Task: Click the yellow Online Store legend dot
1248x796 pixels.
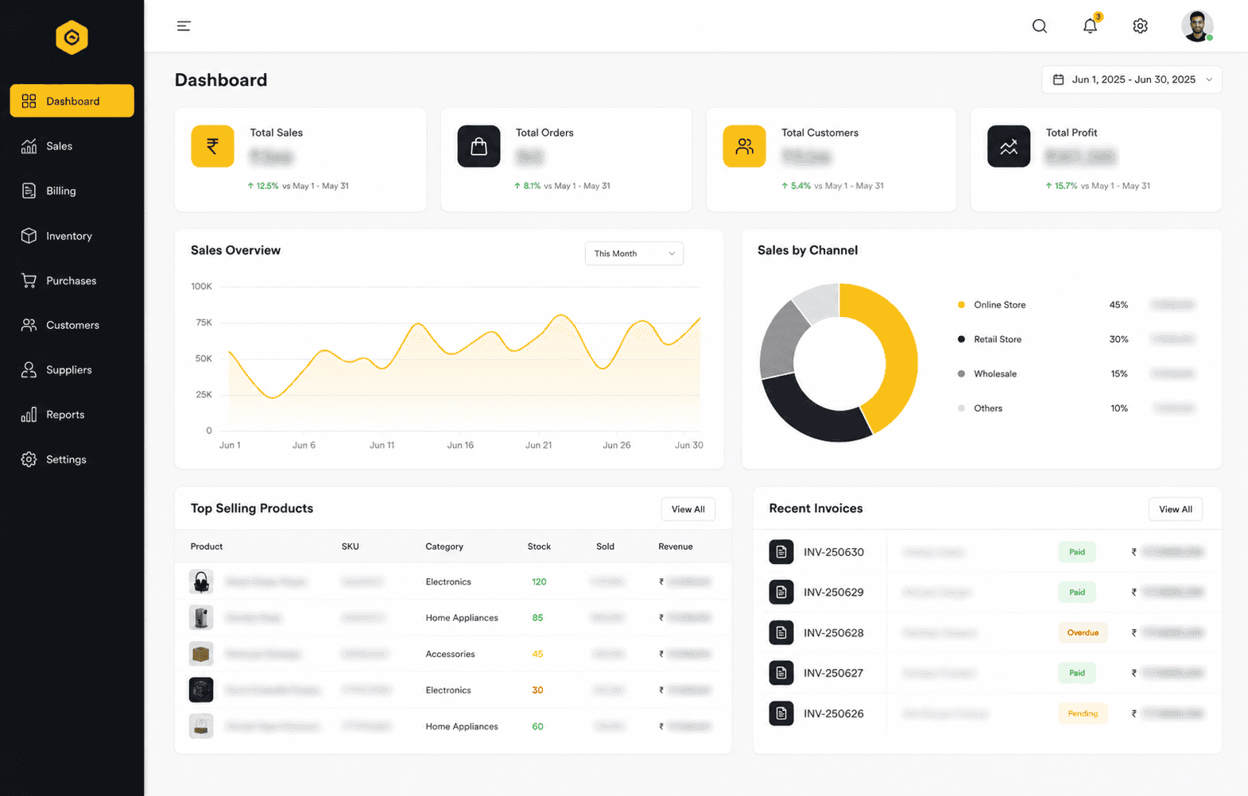Action: pyautogui.click(x=961, y=305)
